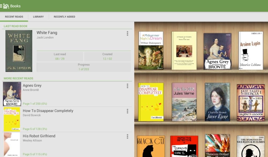Screen dimensions: 268x157
Task: Open White Fang cover in last read
Action: click(x=19, y=51)
